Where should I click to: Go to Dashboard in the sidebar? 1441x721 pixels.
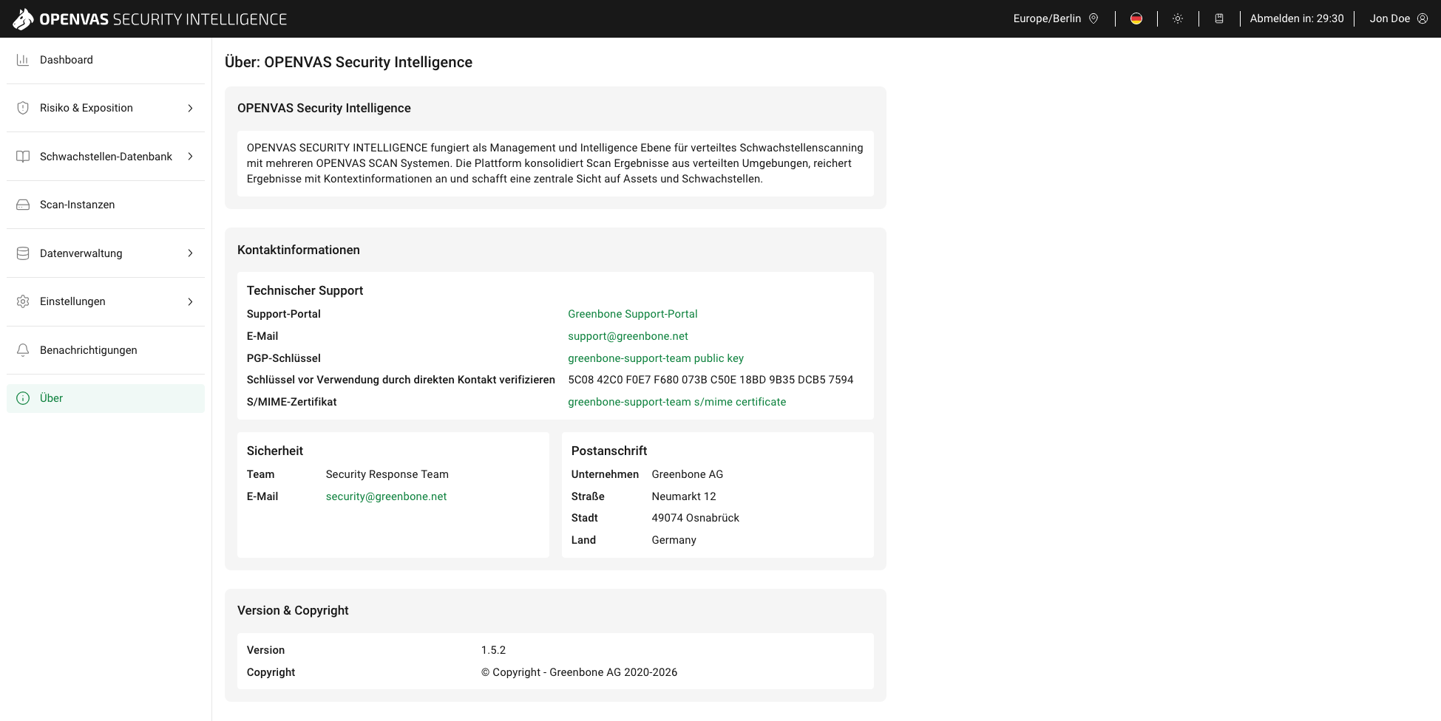pyautogui.click(x=106, y=60)
